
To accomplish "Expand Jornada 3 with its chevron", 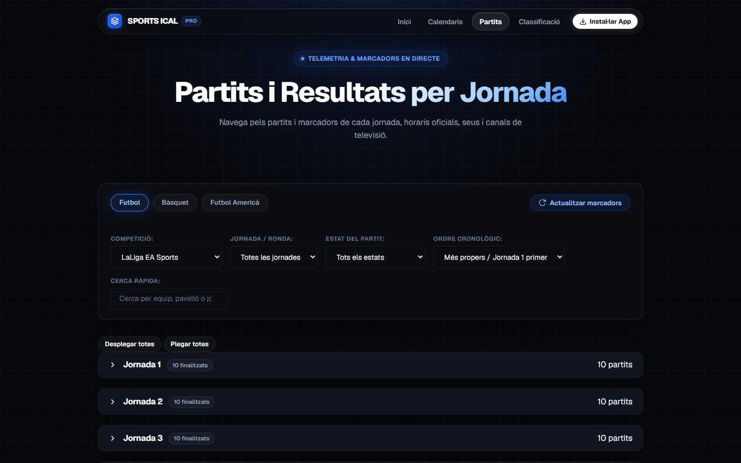I will [x=113, y=438].
